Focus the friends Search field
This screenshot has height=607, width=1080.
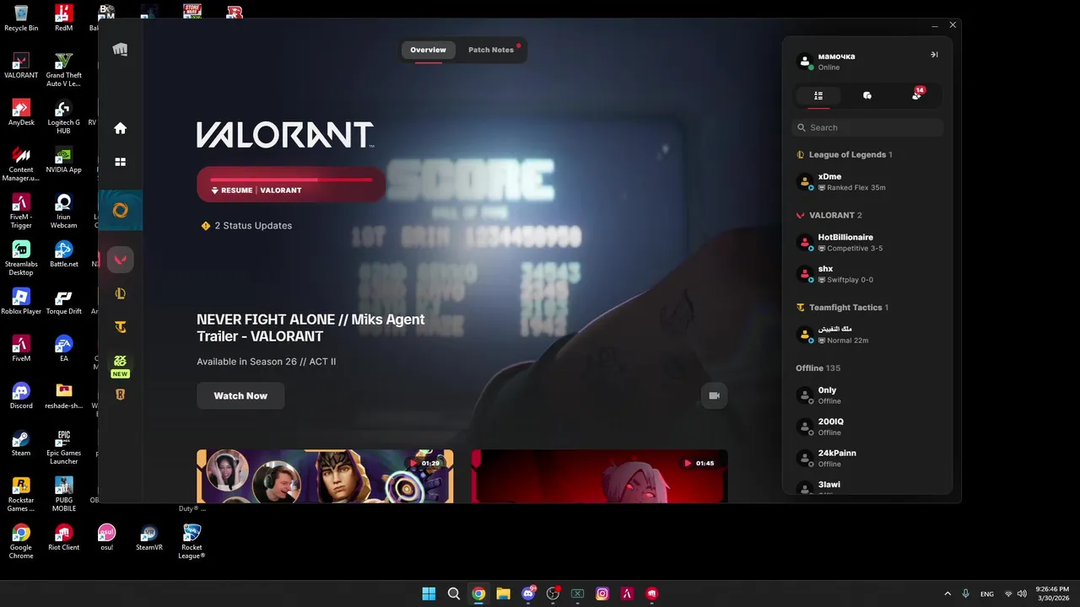click(867, 127)
